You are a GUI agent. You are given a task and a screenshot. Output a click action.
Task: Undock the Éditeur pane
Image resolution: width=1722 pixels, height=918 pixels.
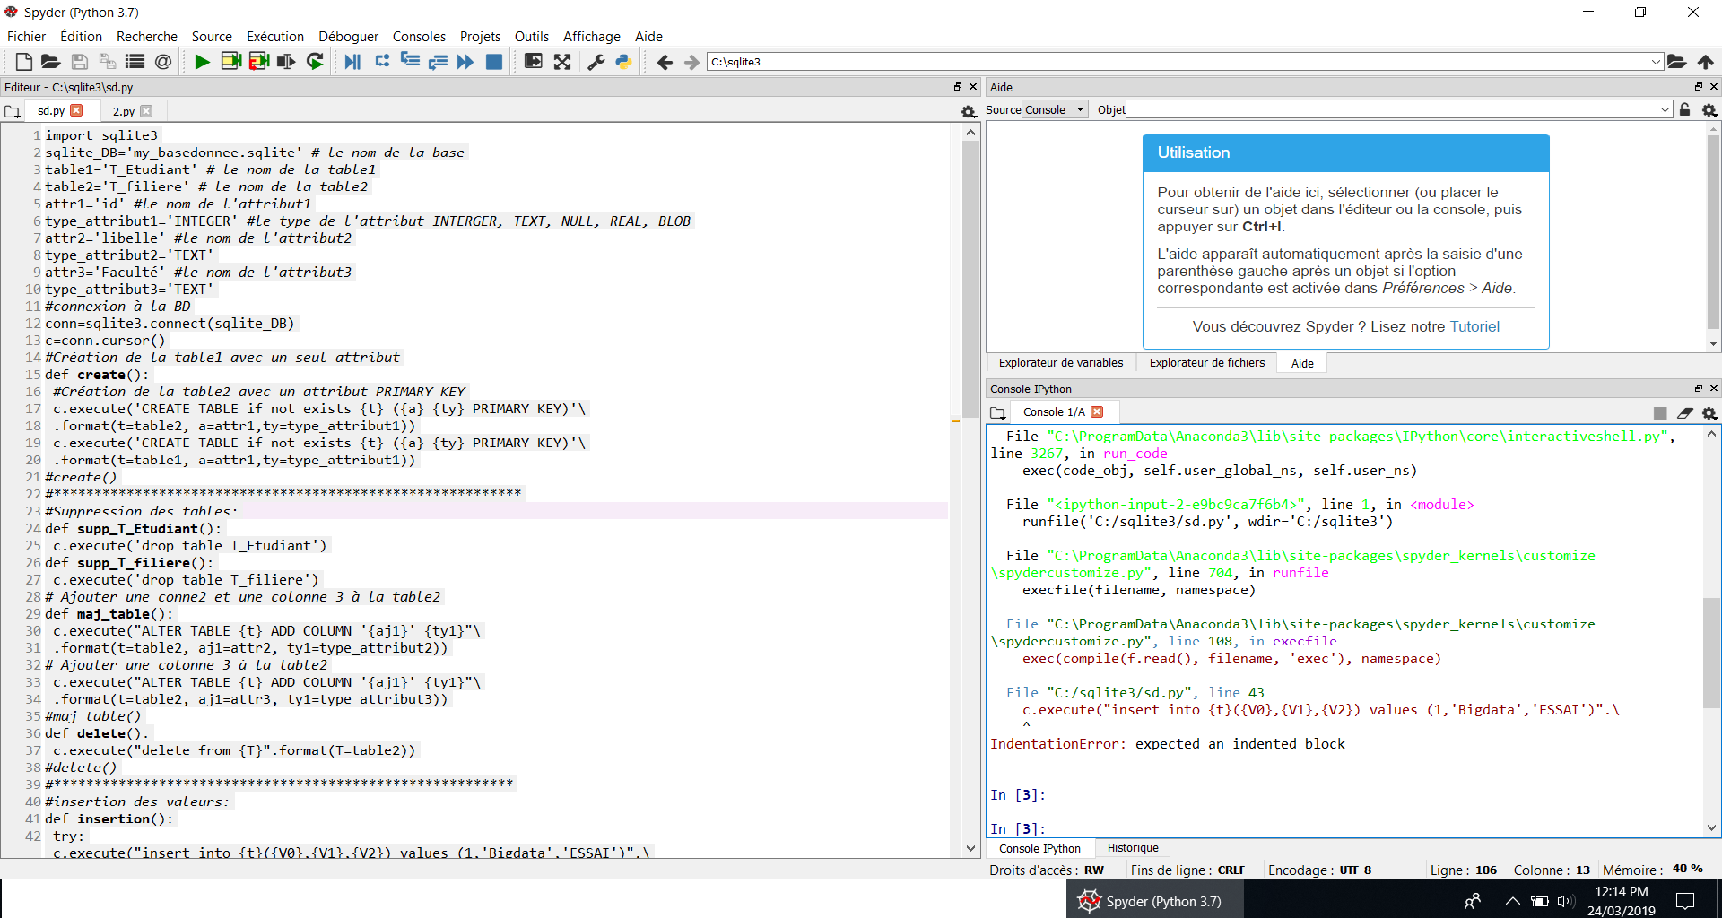[958, 87]
